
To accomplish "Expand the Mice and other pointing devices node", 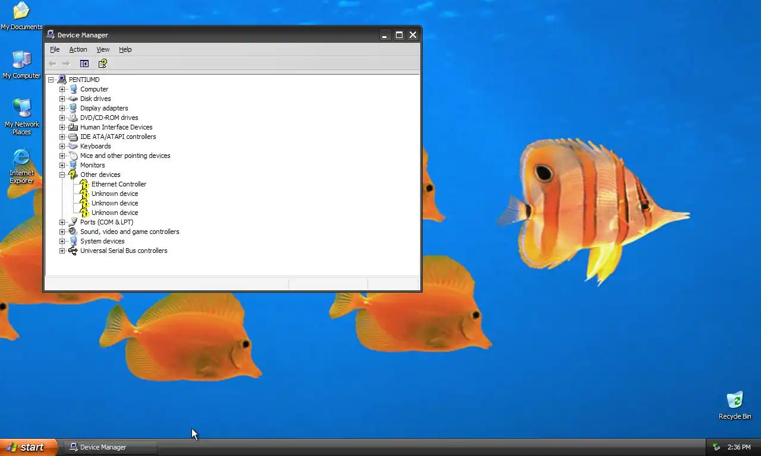I will (x=62, y=156).
